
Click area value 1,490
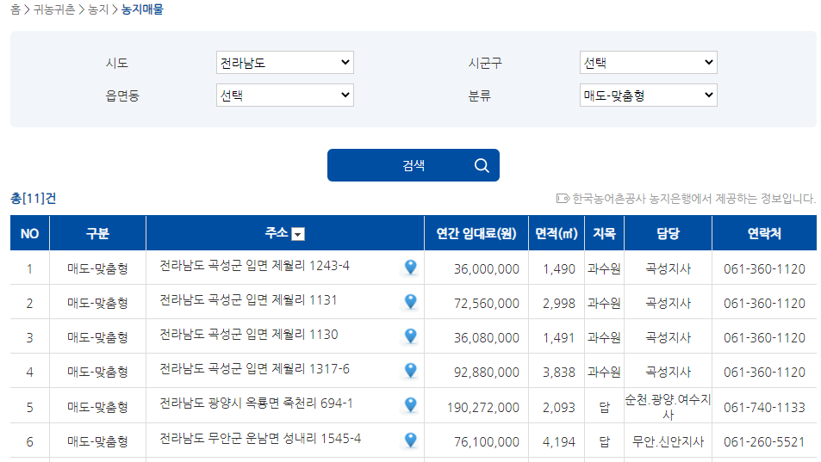[x=559, y=269]
